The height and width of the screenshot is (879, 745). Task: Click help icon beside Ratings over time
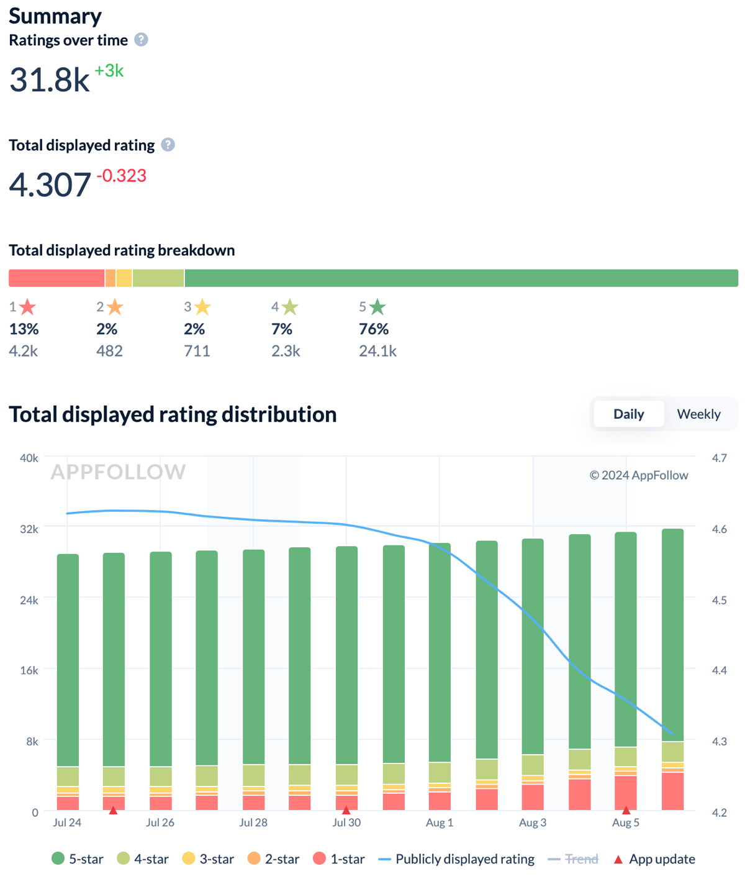(x=142, y=40)
